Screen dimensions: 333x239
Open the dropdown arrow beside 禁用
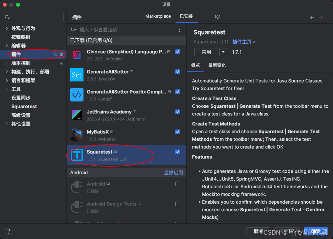223,52
